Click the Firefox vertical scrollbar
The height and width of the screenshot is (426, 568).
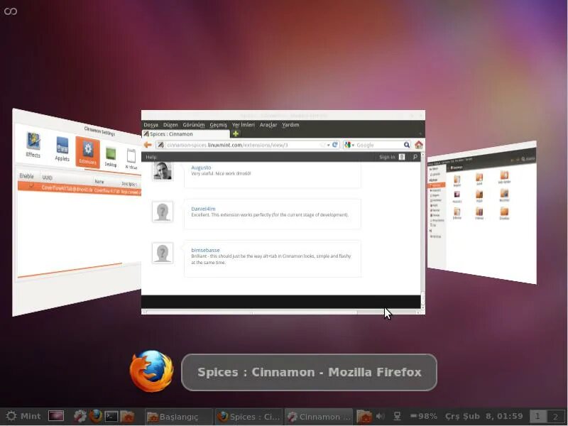coord(422,232)
